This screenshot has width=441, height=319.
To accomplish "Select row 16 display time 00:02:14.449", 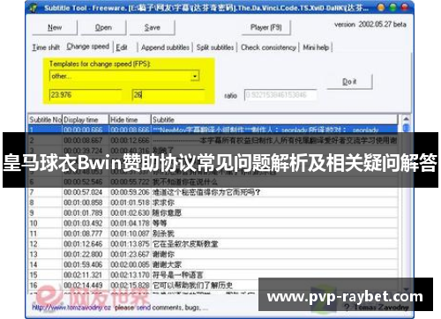I will pos(83,286).
